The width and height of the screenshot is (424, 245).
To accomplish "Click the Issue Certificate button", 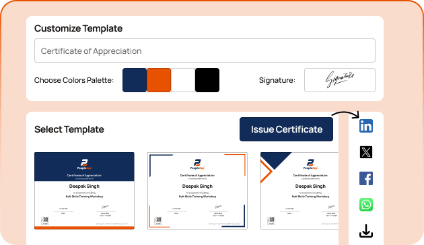I will coord(286,129).
